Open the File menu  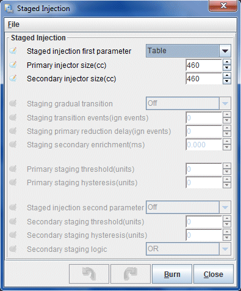coord(13,24)
